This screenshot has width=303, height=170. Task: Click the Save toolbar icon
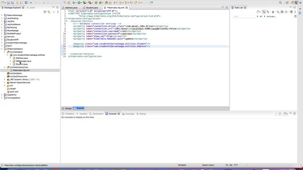click(8, 3)
